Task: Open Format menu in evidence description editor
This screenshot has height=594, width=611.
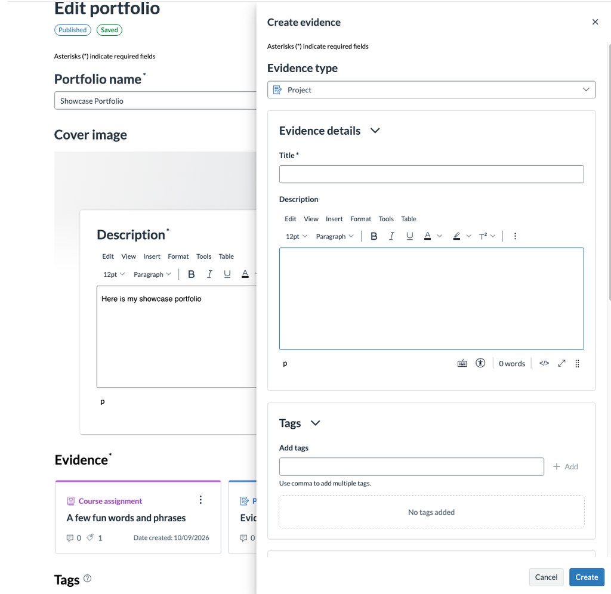Action: click(360, 219)
